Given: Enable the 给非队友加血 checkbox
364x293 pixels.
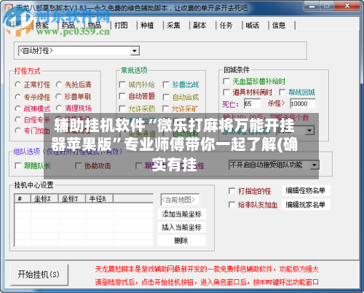Looking at the screenshot, I should [x=232, y=205].
